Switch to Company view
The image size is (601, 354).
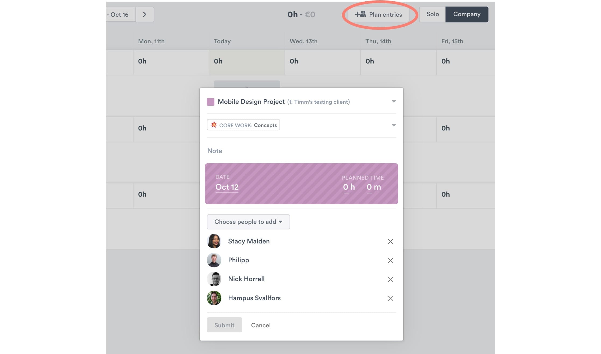tap(467, 14)
